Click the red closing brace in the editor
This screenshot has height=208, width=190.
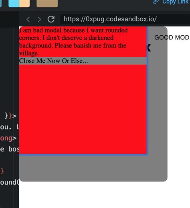[2, 171]
